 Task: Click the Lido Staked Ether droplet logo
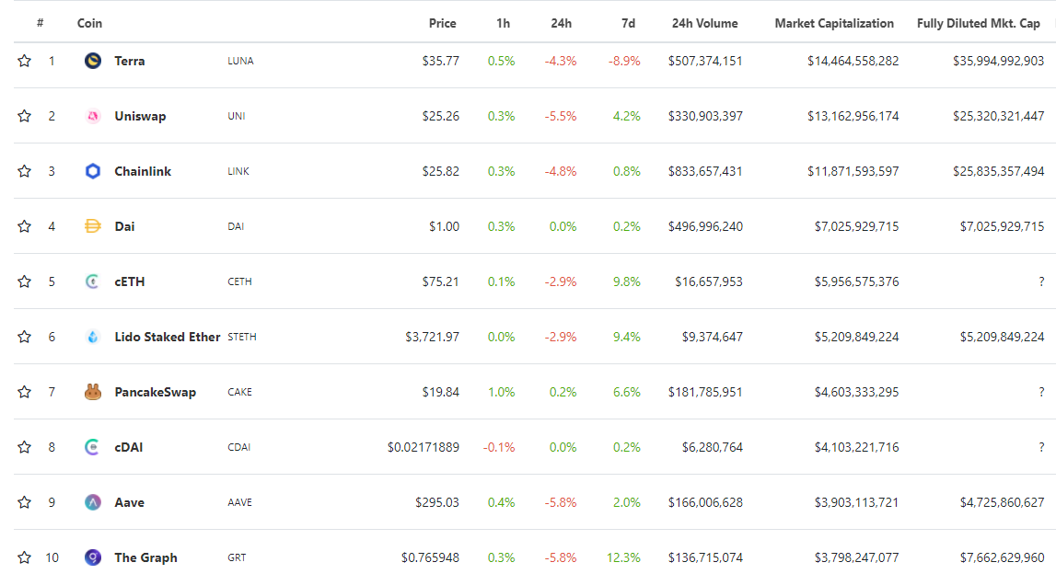click(x=93, y=337)
